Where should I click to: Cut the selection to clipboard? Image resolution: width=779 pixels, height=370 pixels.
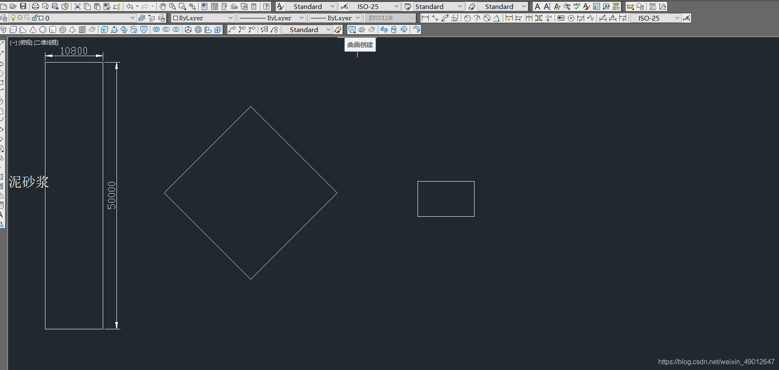tap(78, 6)
